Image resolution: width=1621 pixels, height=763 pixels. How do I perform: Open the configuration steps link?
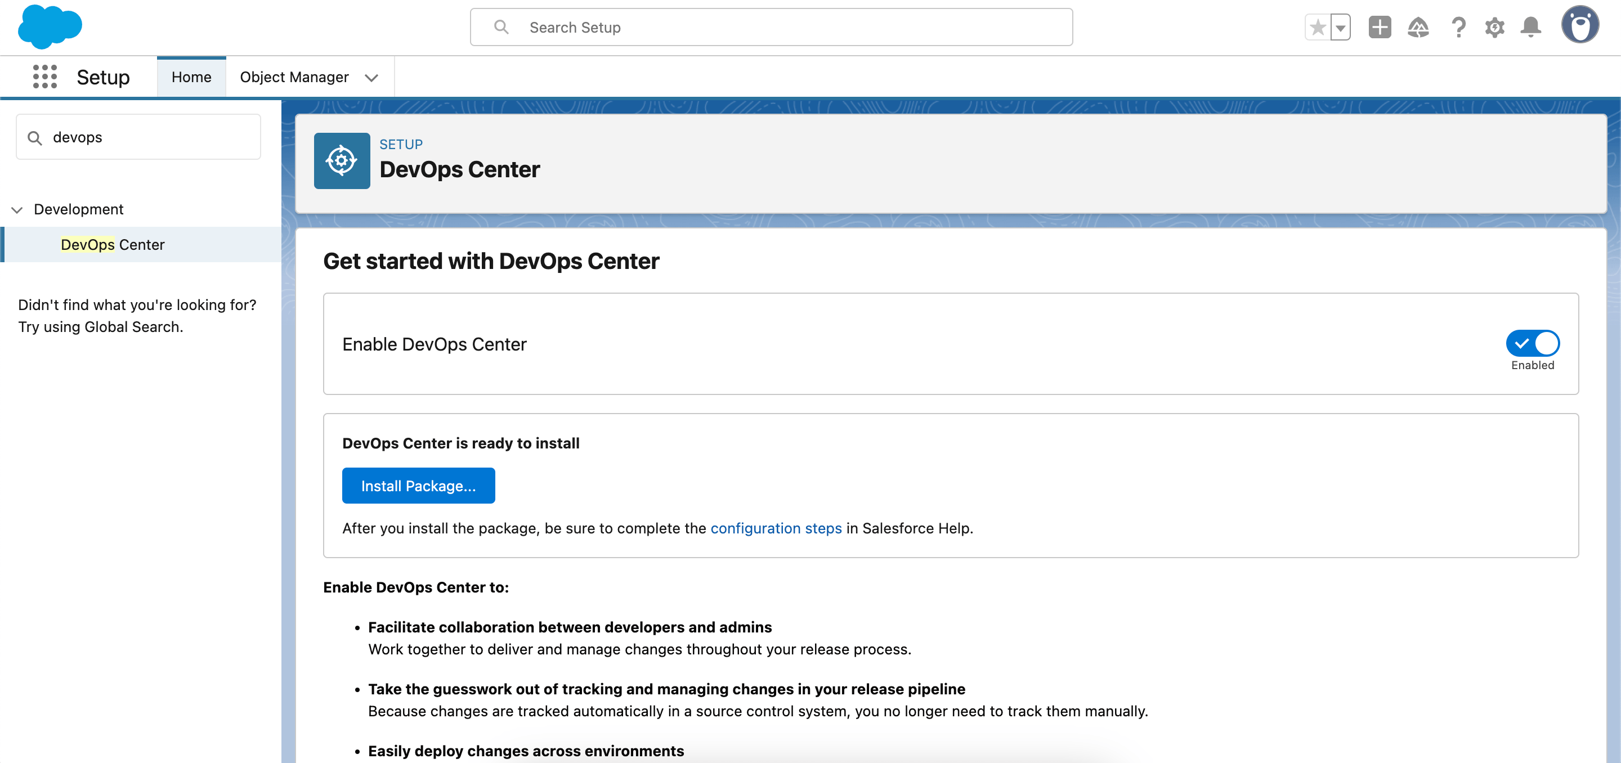click(x=775, y=528)
